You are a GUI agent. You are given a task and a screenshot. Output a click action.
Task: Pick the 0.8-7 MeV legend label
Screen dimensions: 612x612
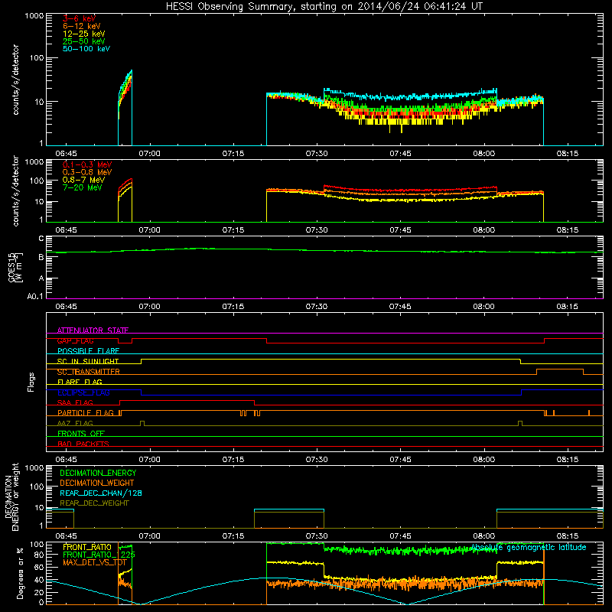(x=83, y=180)
